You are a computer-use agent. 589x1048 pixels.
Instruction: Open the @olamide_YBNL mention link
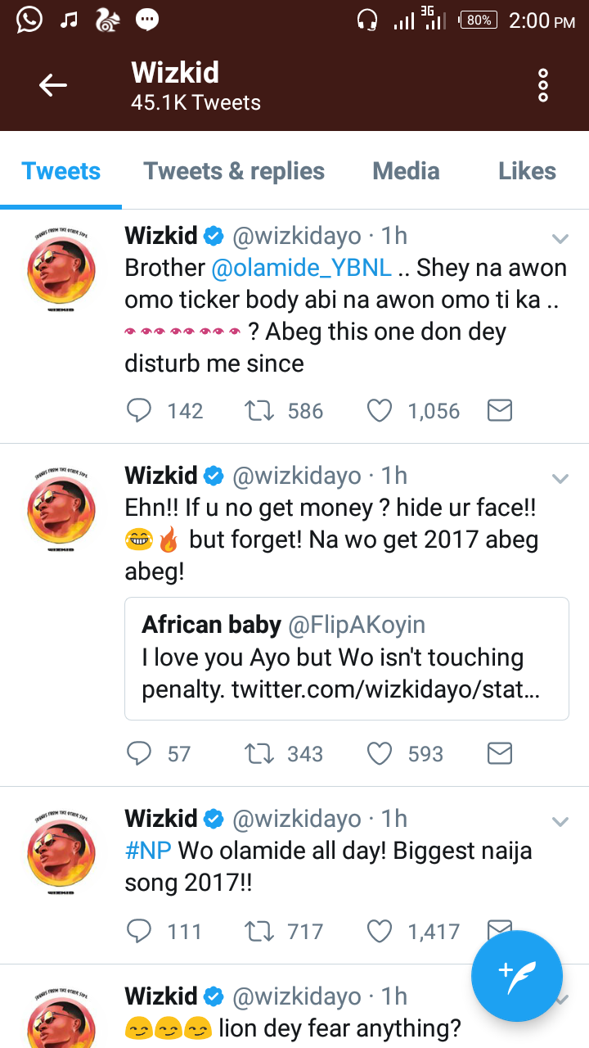pos(301,268)
